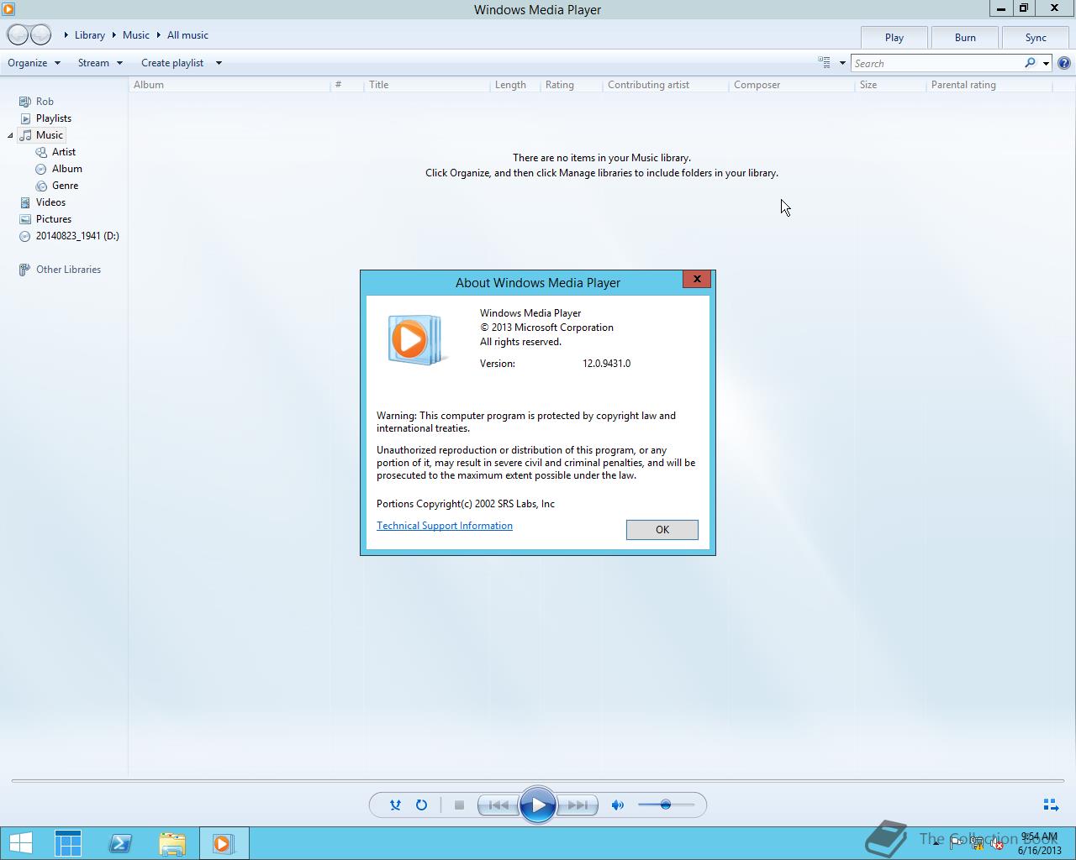Click Library in the breadcrumb

[x=90, y=35]
